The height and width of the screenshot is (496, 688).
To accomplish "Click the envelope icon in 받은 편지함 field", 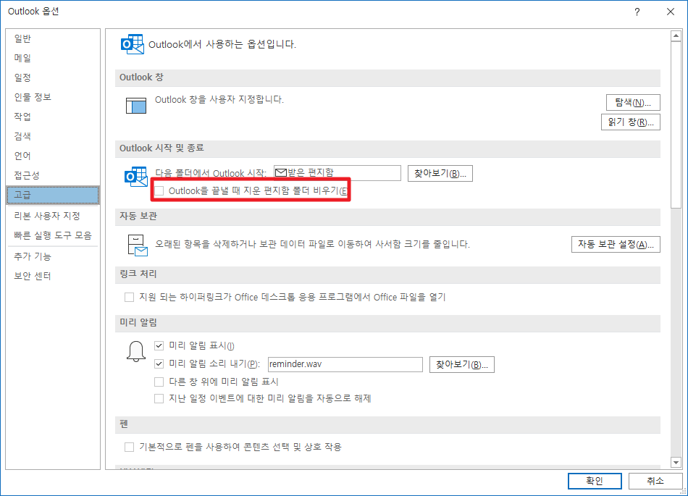I will [x=280, y=173].
